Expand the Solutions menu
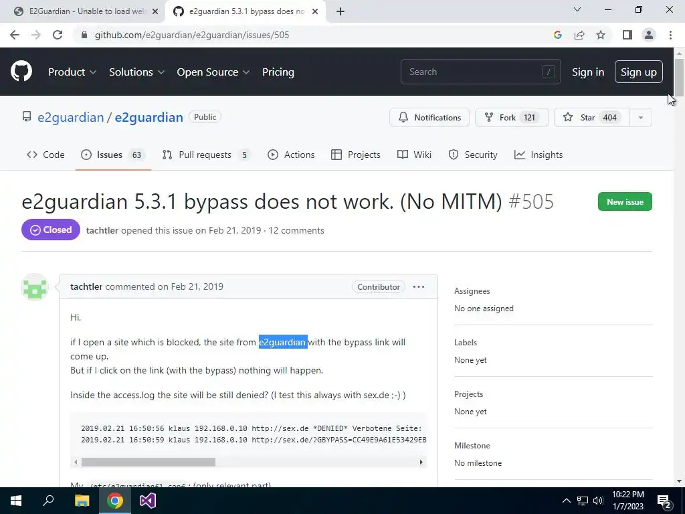The image size is (685, 514). 136,72
